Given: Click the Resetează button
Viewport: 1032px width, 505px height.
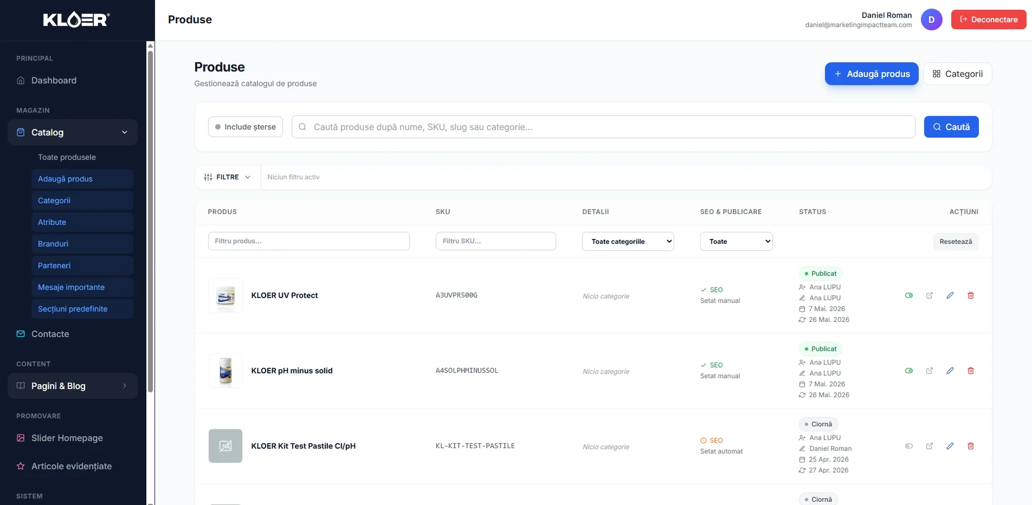Looking at the screenshot, I should pyautogui.click(x=955, y=241).
